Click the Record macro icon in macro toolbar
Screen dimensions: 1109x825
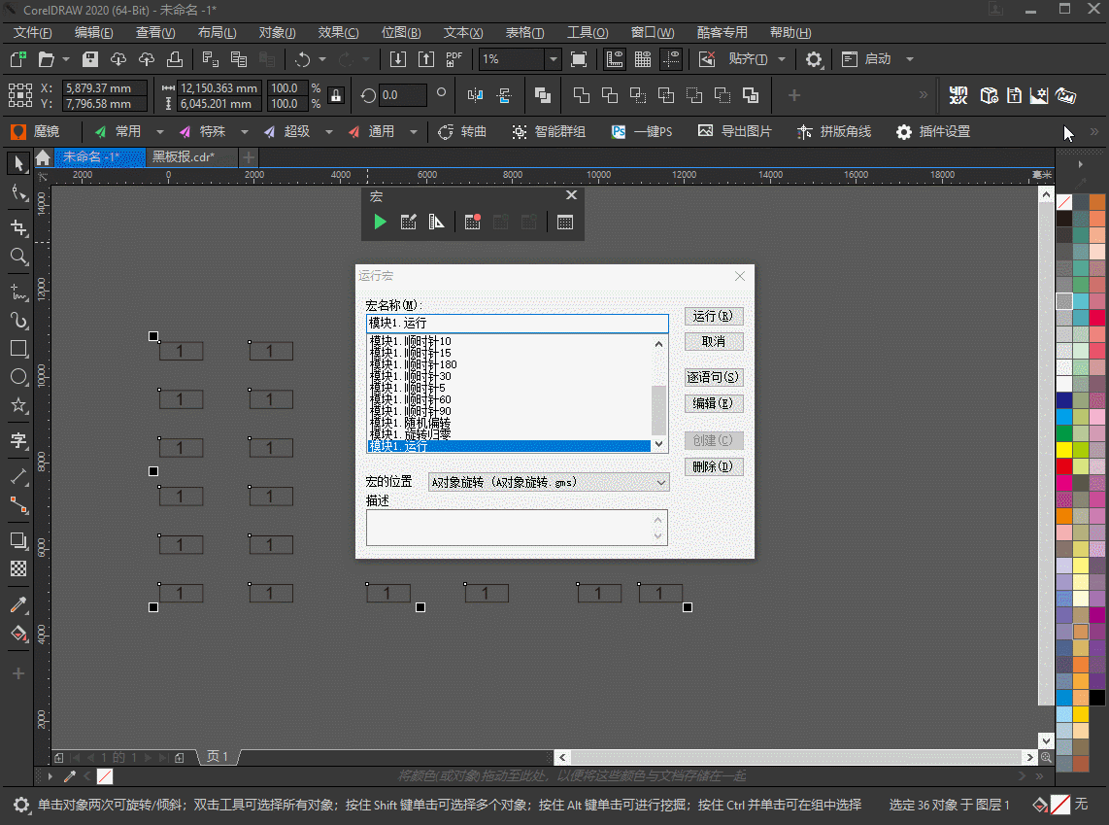click(473, 223)
